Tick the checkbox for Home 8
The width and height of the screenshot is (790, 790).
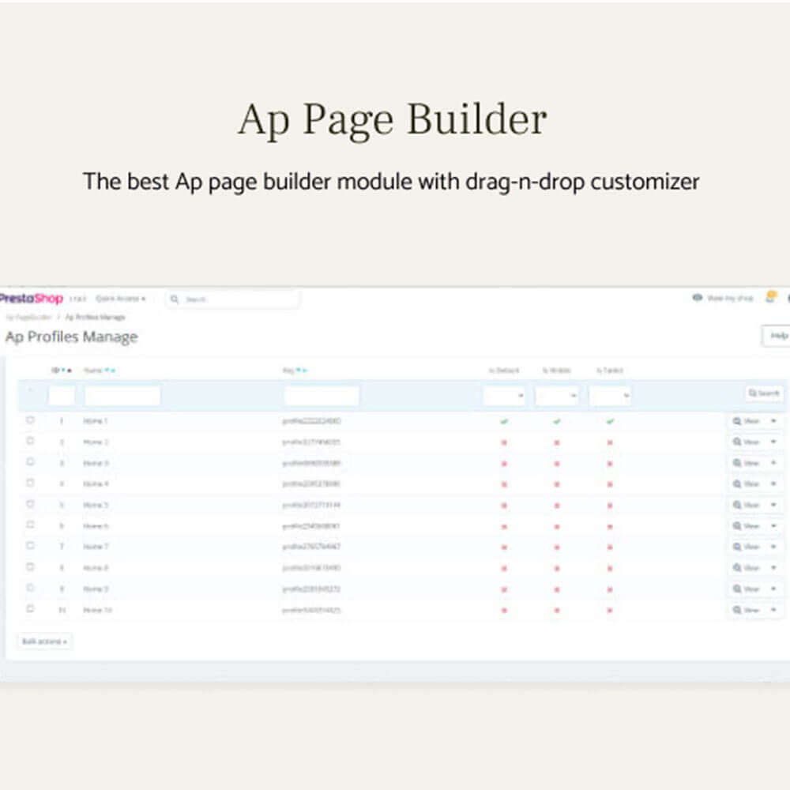click(30, 566)
